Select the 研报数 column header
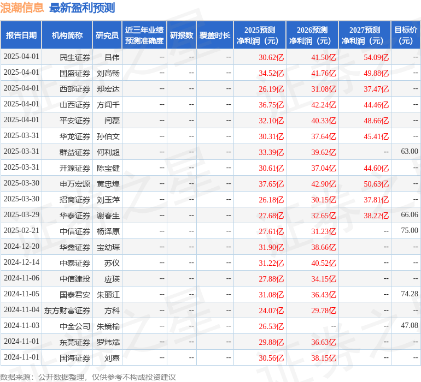The image size is (421, 382). [182, 35]
